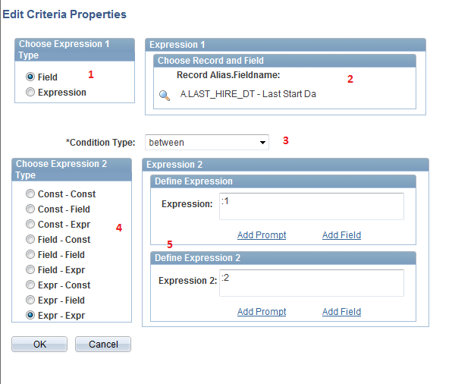
Task: Choose the Const - Const radio option
Action: click(x=30, y=194)
